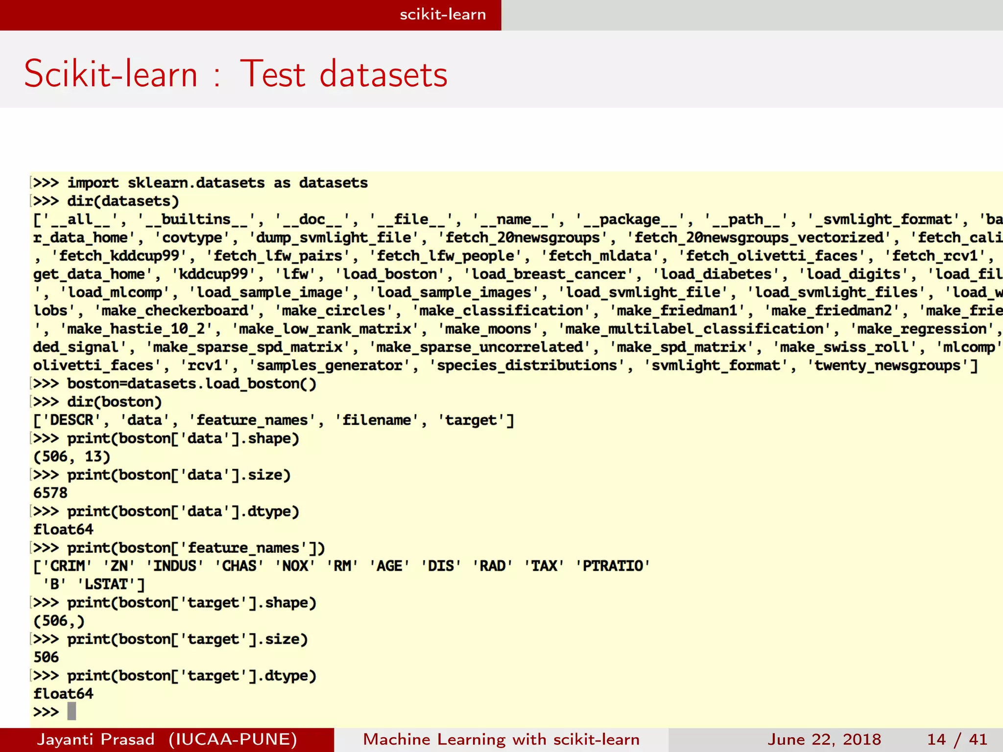Viewport: 1003px width, 752px height.
Task: Click the output "['DESCR', 'data', 'feature_names', 'filename', 'target']"
Action: pos(274,420)
